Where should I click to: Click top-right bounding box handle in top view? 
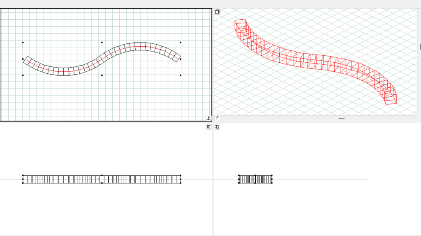click(180, 42)
